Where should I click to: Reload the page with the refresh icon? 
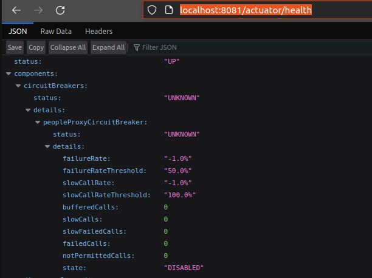(60, 10)
